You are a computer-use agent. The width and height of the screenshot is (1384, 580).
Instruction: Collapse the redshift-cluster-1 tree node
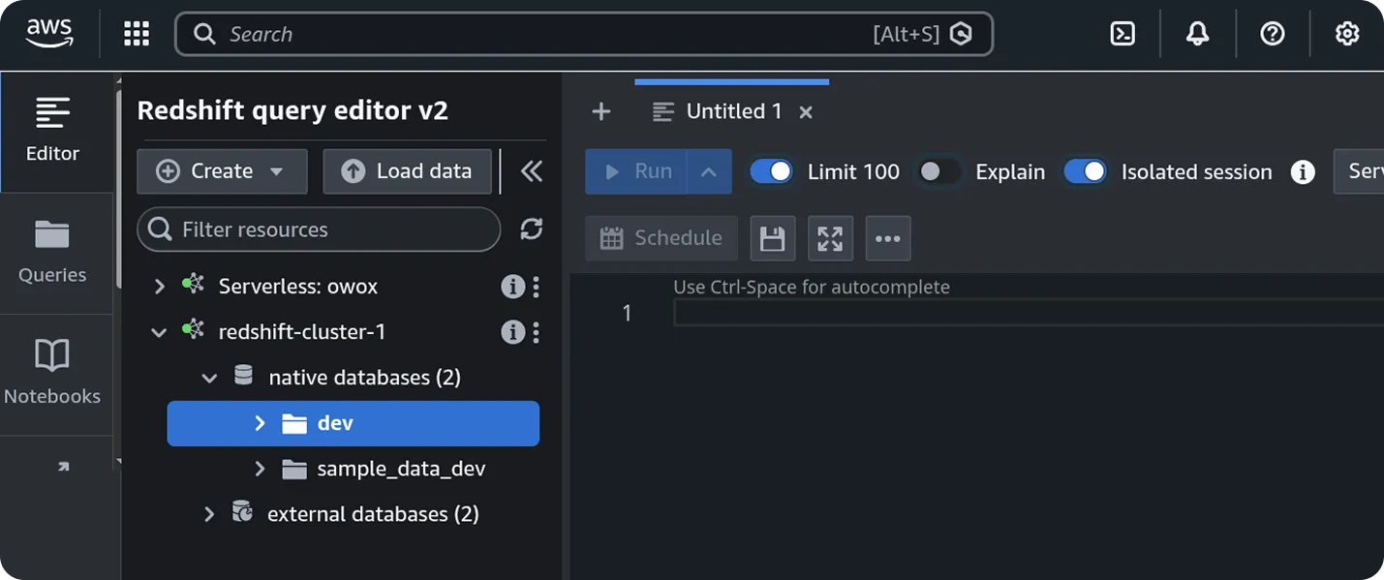click(158, 331)
